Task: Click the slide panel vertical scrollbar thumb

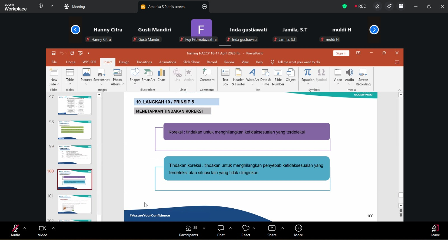Action: point(99,218)
